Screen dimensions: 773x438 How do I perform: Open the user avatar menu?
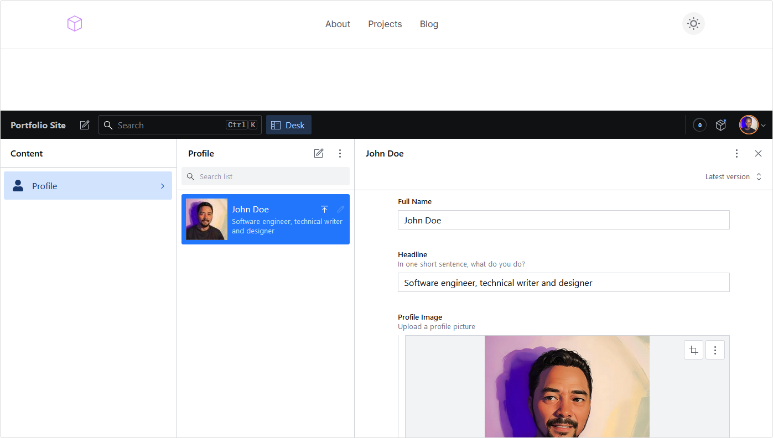click(753, 125)
